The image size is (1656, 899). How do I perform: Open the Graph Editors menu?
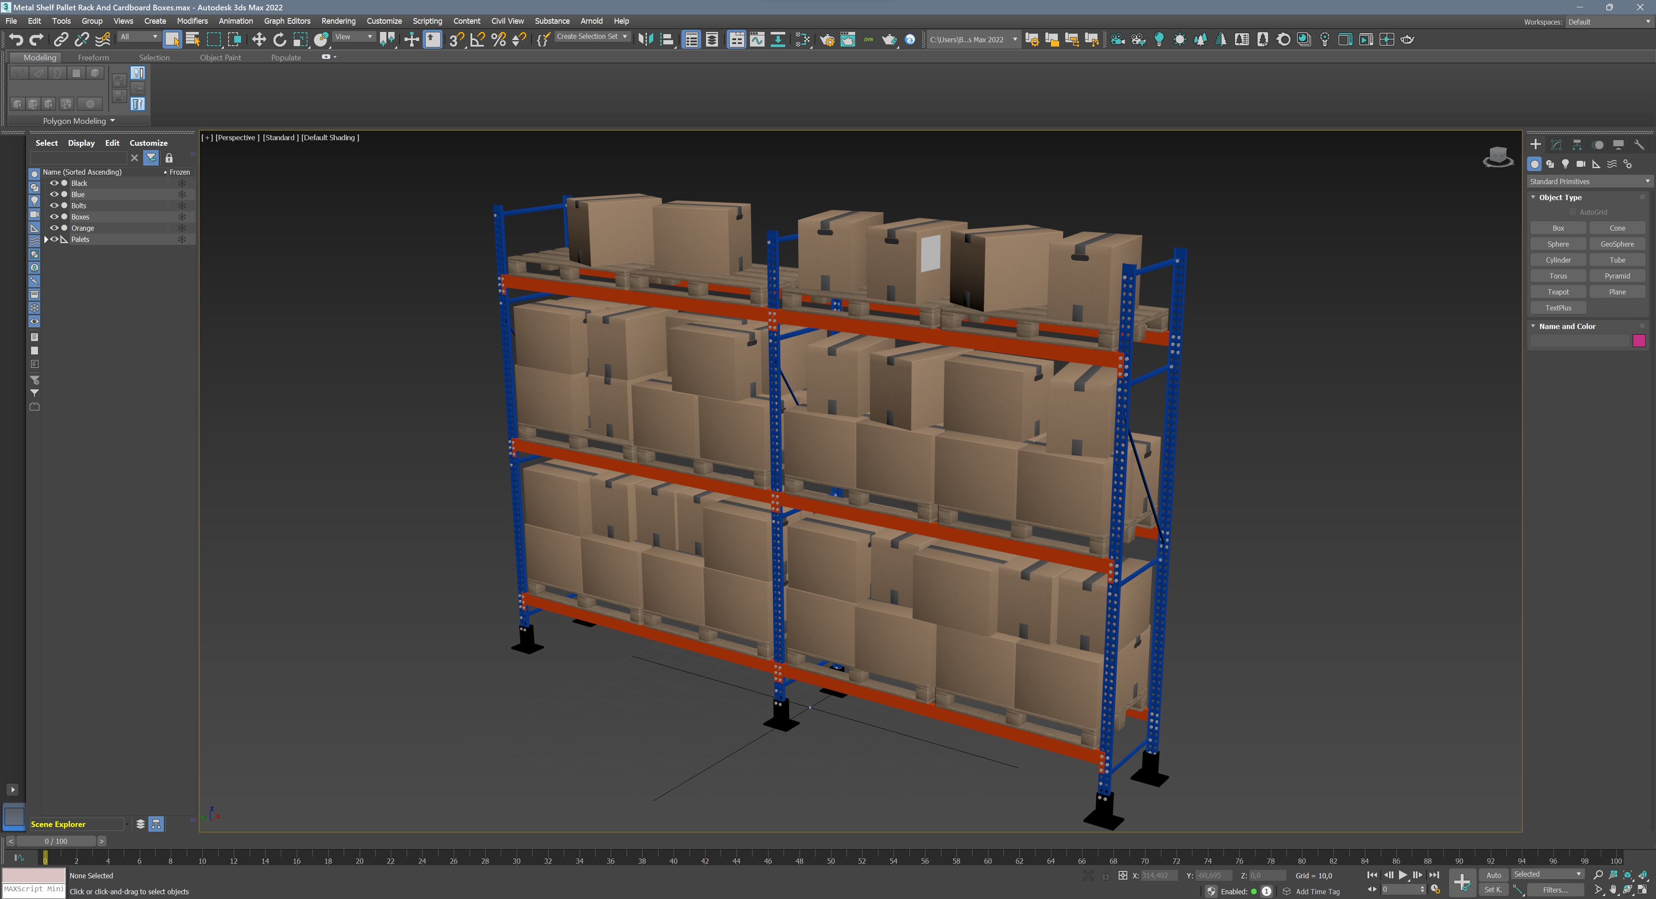coord(287,21)
